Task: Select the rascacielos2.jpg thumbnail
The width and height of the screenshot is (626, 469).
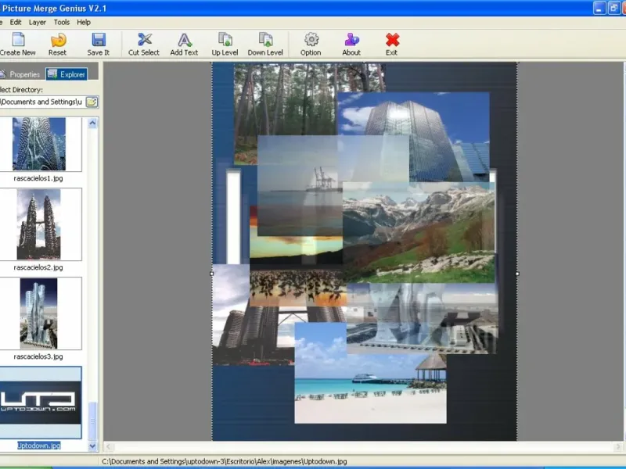Action: [x=39, y=225]
